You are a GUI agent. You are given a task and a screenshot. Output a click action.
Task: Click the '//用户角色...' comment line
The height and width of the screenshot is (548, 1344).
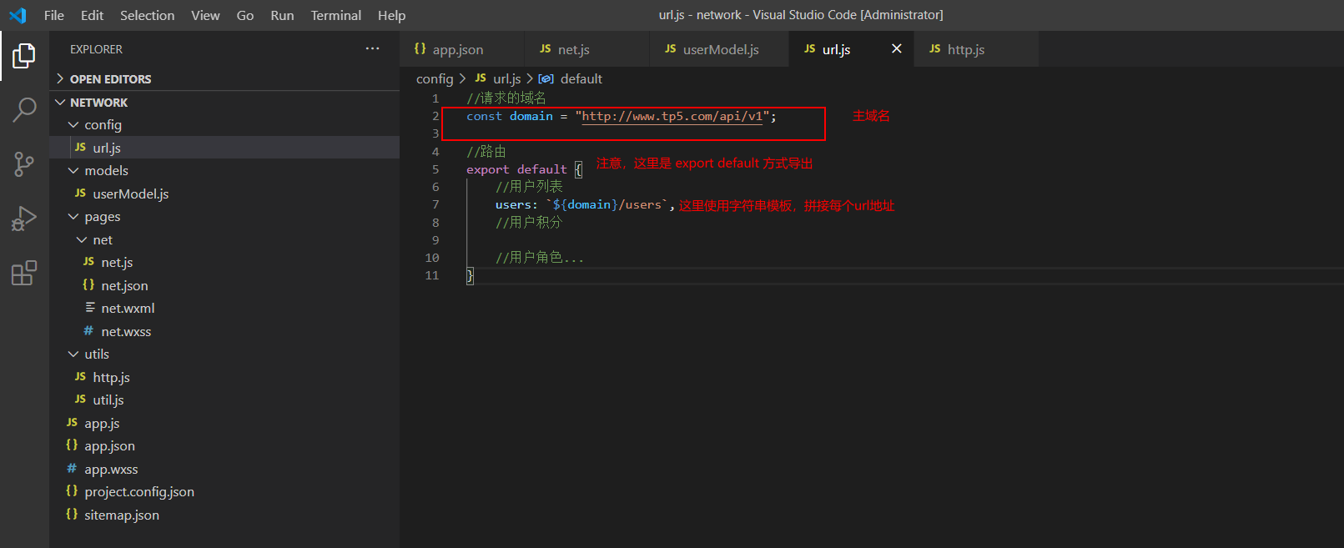click(539, 258)
